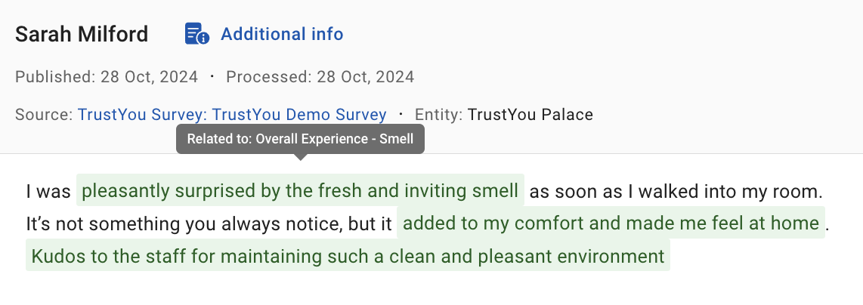This screenshot has height=305, width=863.
Task: Click dot separator between Published and Processed
Action: pos(212,76)
